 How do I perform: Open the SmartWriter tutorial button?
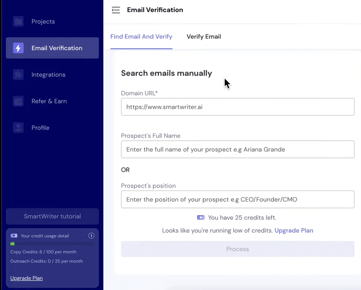click(x=52, y=216)
